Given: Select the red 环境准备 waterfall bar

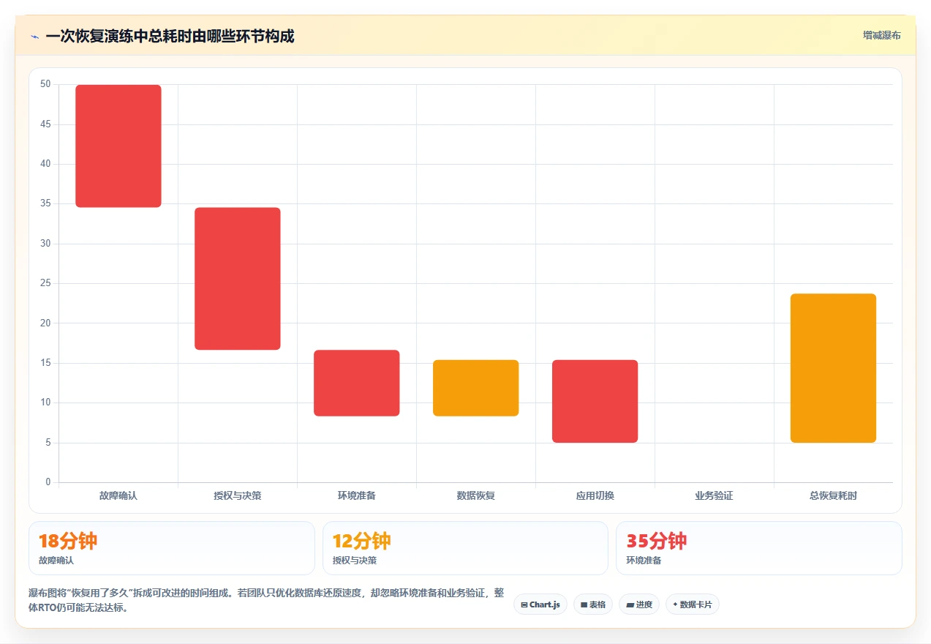Looking at the screenshot, I should tap(357, 383).
